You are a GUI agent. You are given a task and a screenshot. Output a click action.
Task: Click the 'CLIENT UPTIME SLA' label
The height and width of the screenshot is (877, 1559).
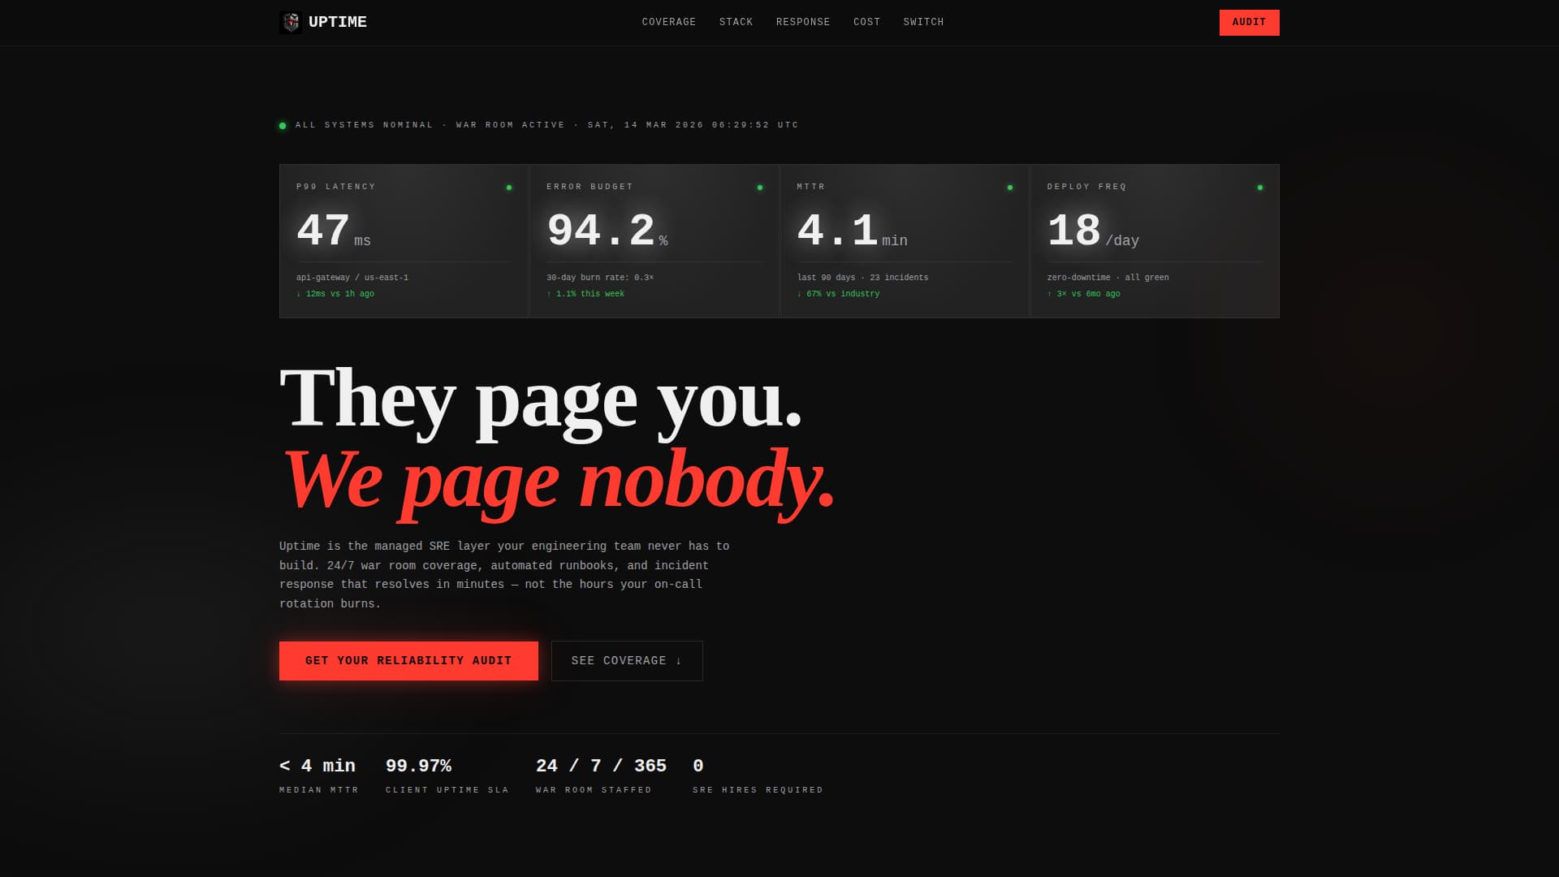point(447,790)
